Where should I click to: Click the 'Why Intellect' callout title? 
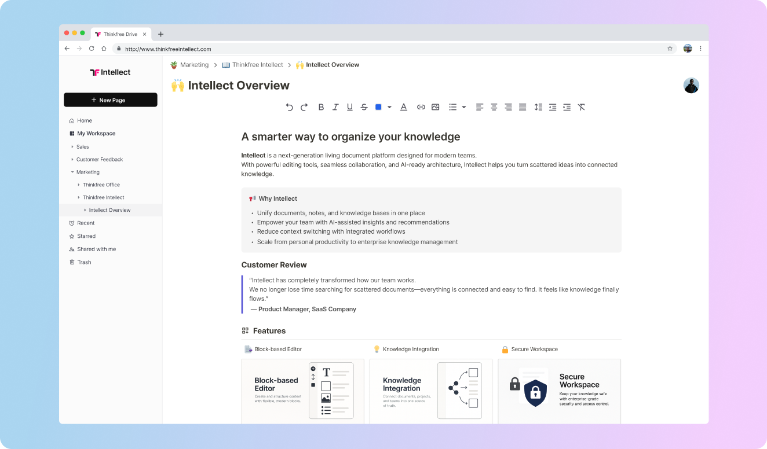click(x=278, y=198)
